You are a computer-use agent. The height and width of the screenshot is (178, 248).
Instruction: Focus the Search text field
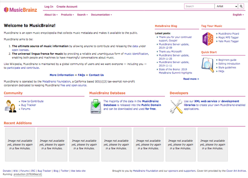(199, 6)
